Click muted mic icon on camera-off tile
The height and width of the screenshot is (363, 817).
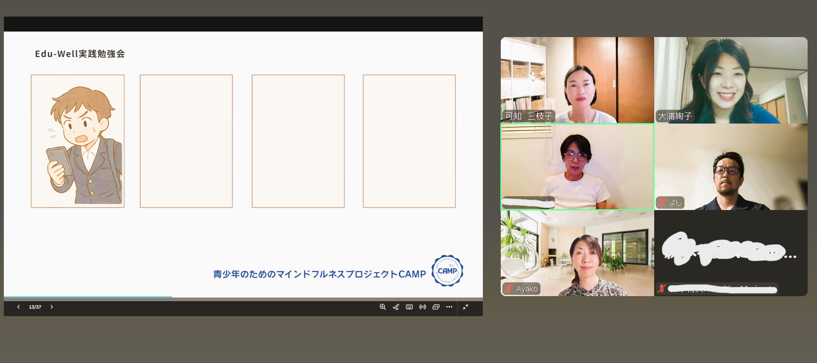[662, 288]
